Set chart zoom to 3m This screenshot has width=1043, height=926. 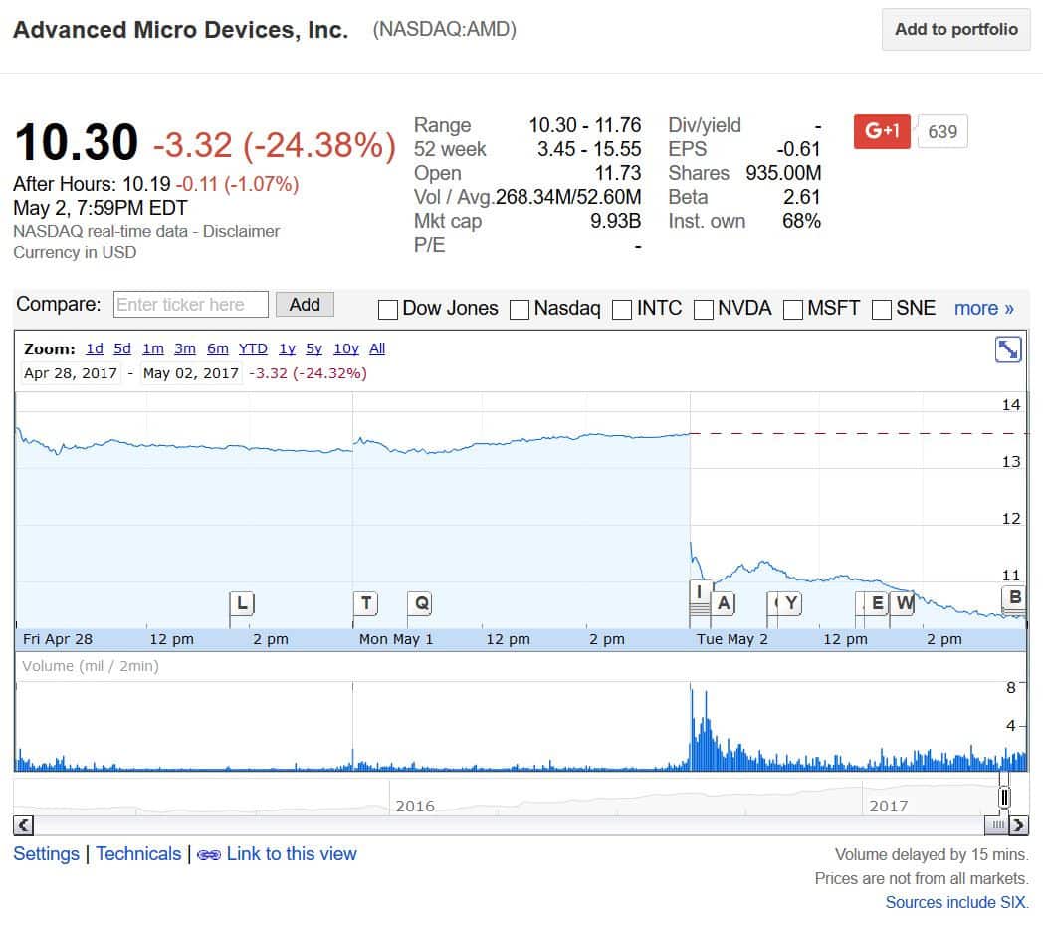185,348
